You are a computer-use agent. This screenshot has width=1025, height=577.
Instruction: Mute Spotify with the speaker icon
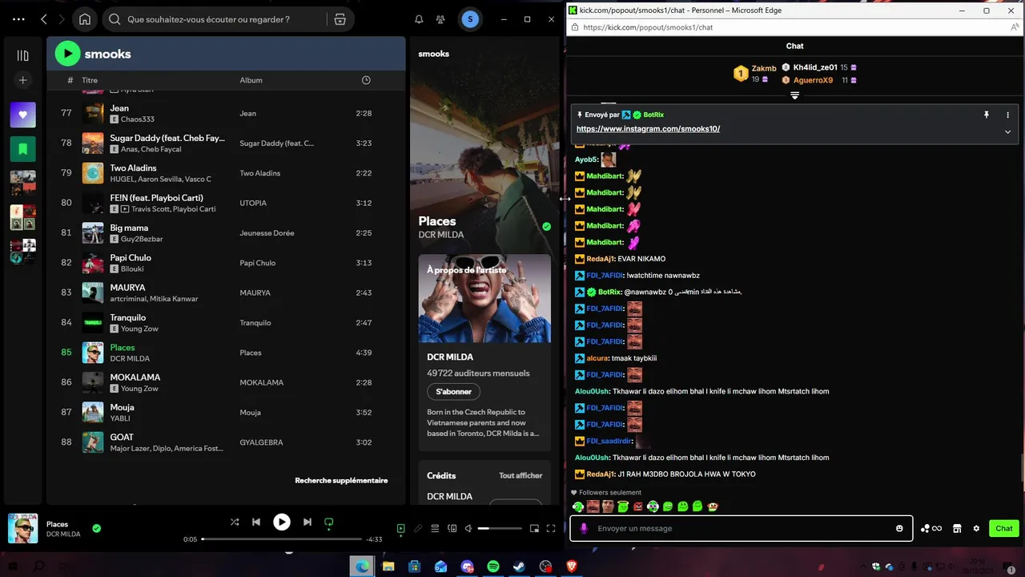(468, 528)
